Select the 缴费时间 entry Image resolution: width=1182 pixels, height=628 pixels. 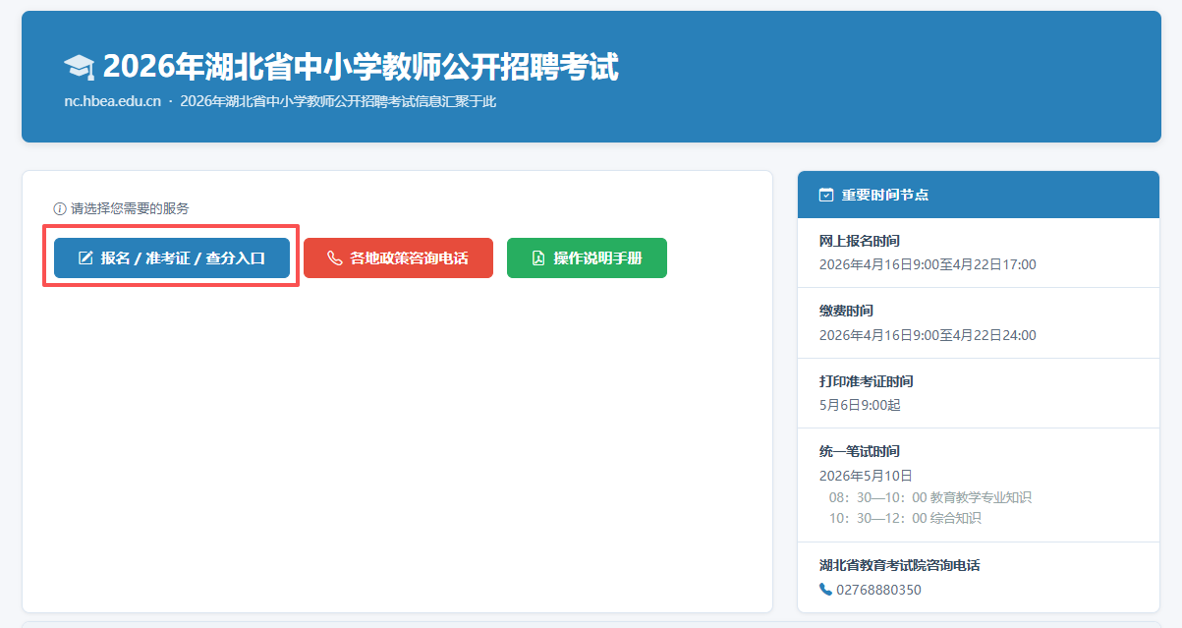(x=846, y=311)
